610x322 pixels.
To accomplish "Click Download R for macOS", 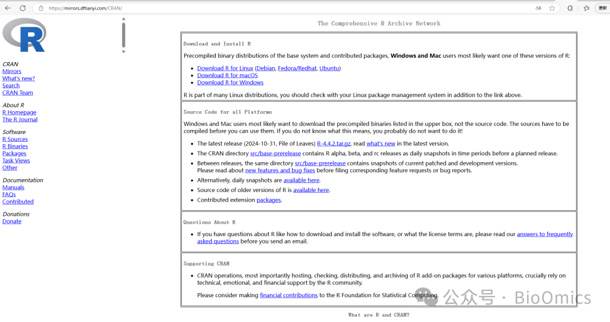I will (227, 76).
